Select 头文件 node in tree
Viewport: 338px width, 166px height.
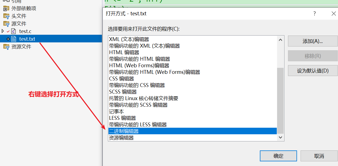click(19, 16)
